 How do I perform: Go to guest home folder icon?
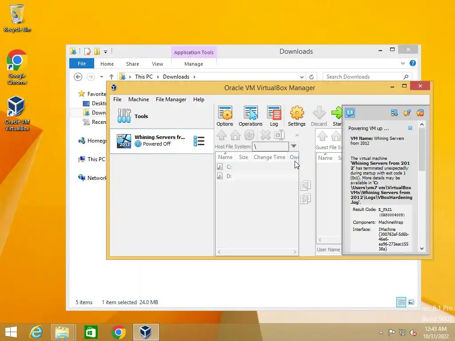[x=336, y=136]
